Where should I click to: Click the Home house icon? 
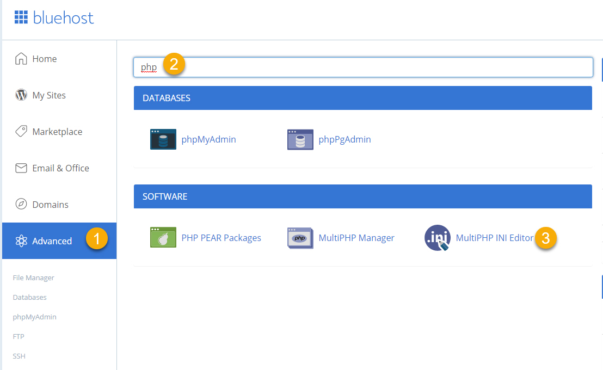pyautogui.click(x=21, y=59)
